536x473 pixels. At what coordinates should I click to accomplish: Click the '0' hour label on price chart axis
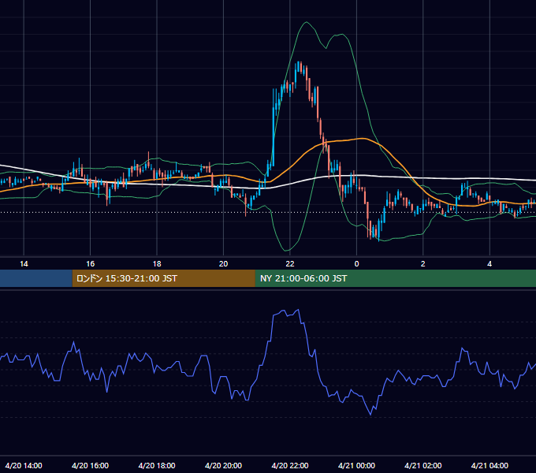(356, 264)
